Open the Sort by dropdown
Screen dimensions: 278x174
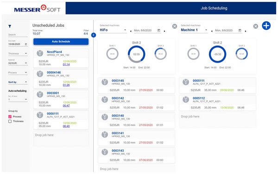(18, 82)
